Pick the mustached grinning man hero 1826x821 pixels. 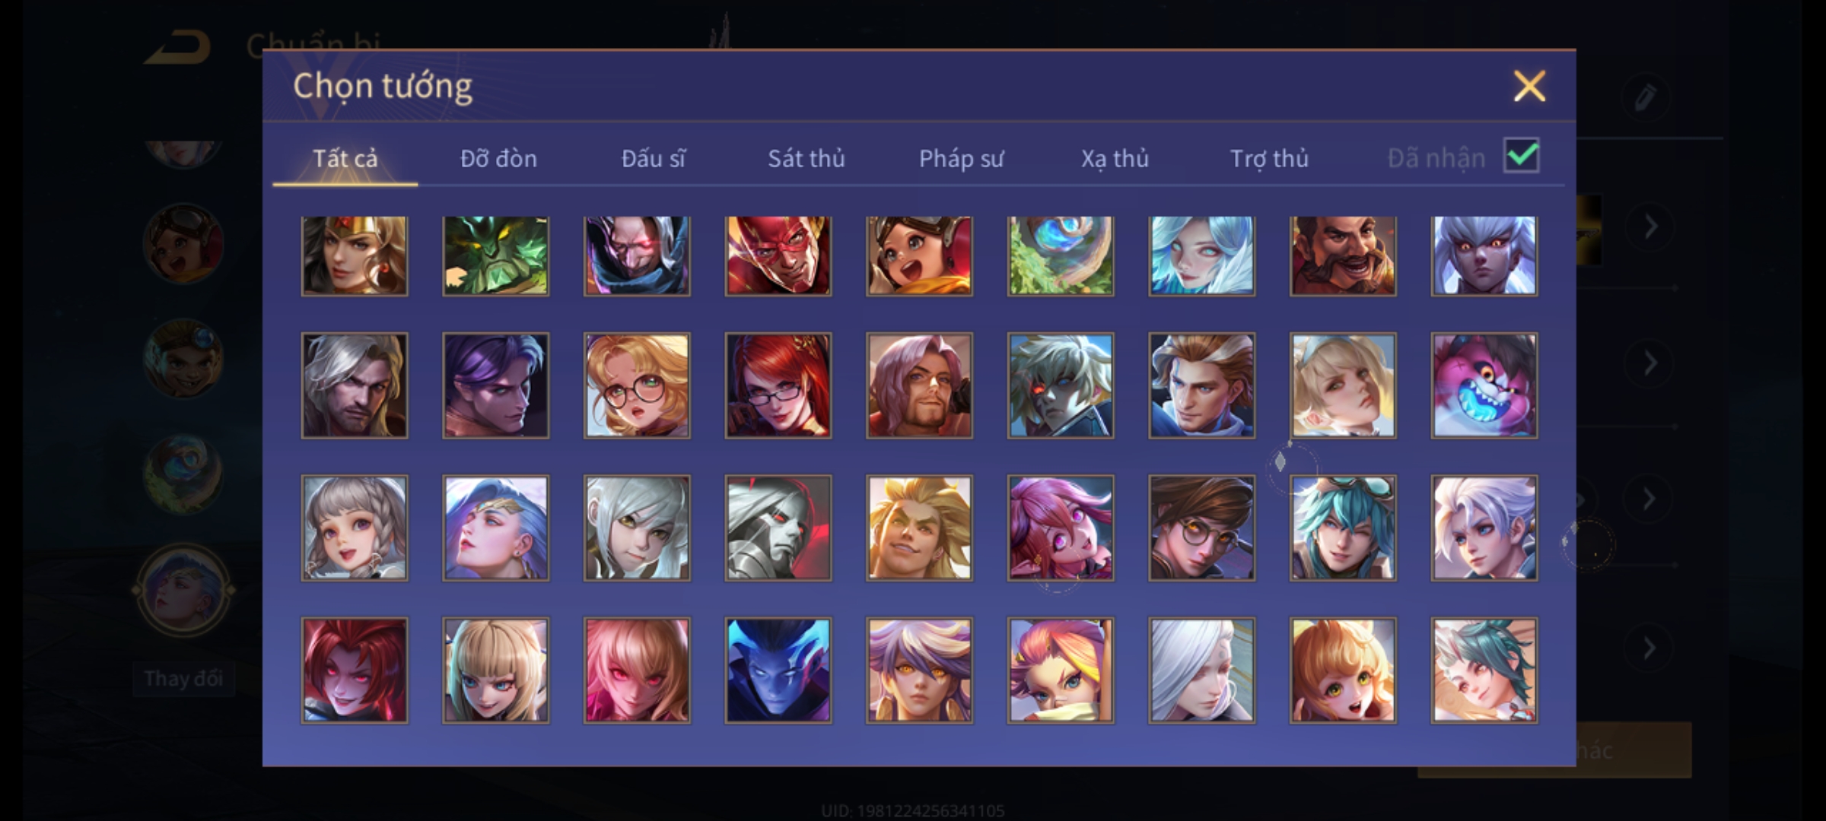click(1343, 255)
